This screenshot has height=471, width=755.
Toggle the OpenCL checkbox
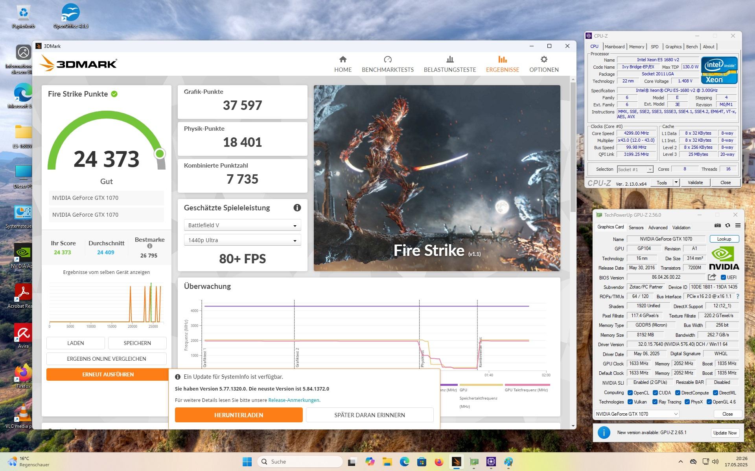630,393
